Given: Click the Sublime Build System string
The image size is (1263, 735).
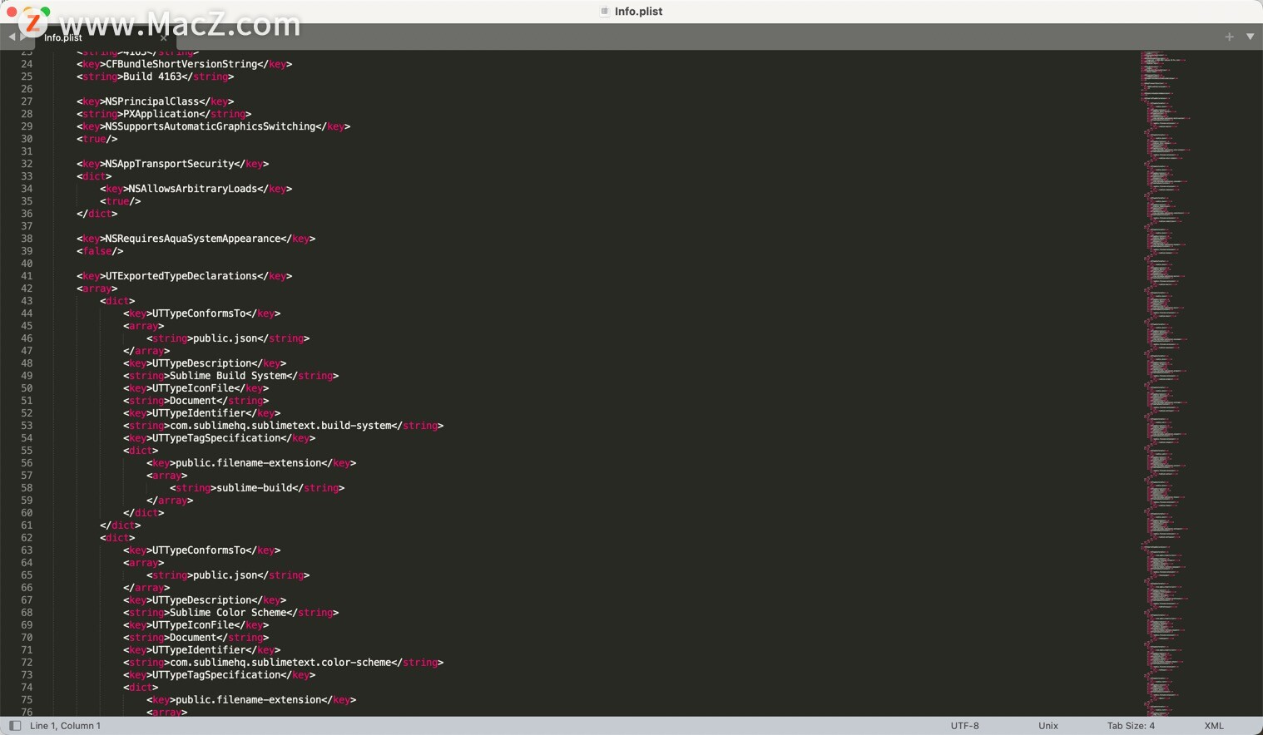Looking at the screenshot, I should pyautogui.click(x=229, y=376).
